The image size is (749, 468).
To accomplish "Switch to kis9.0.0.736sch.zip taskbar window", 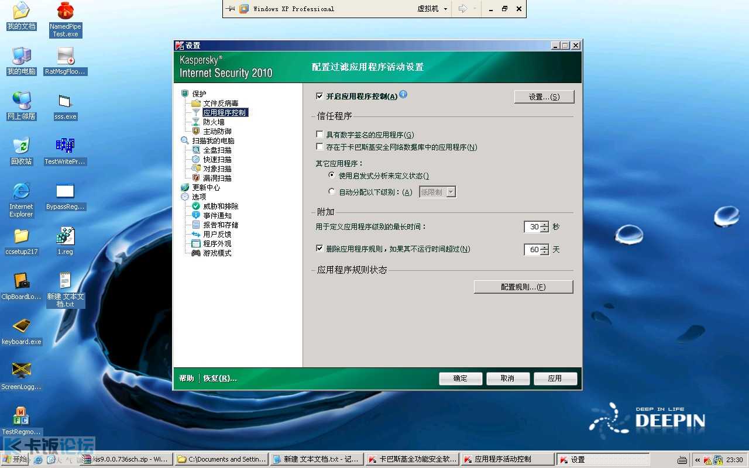I will pyautogui.click(x=126, y=460).
